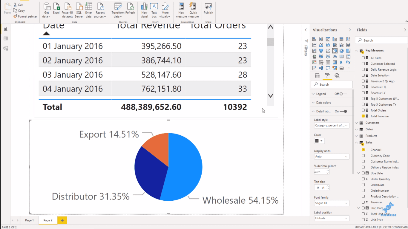Open the label Color swatch picker
This screenshot has width=408, height=229.
pyautogui.click(x=319, y=141)
